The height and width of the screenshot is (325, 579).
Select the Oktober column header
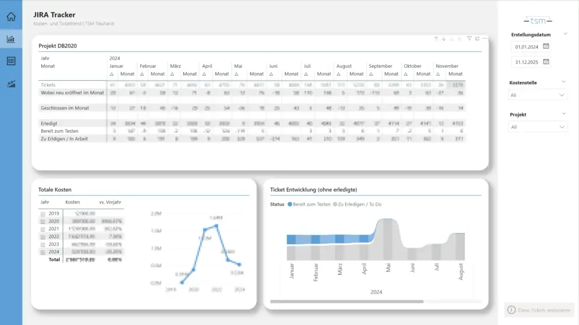pyautogui.click(x=412, y=66)
